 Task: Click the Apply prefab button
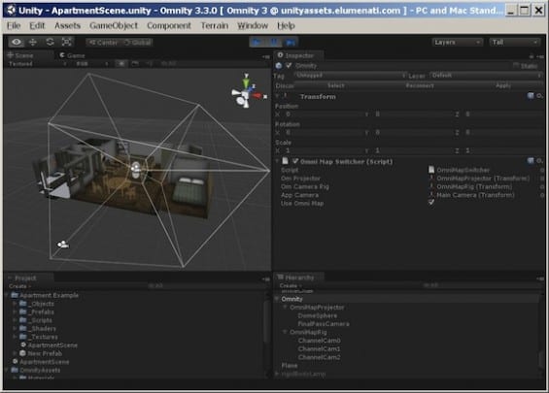pos(503,85)
